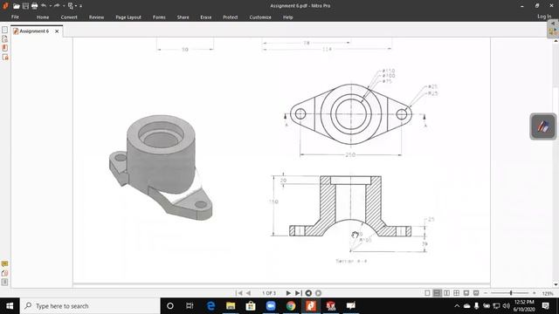Switch to the Home ribbon tab
559x314 pixels.
click(43, 17)
